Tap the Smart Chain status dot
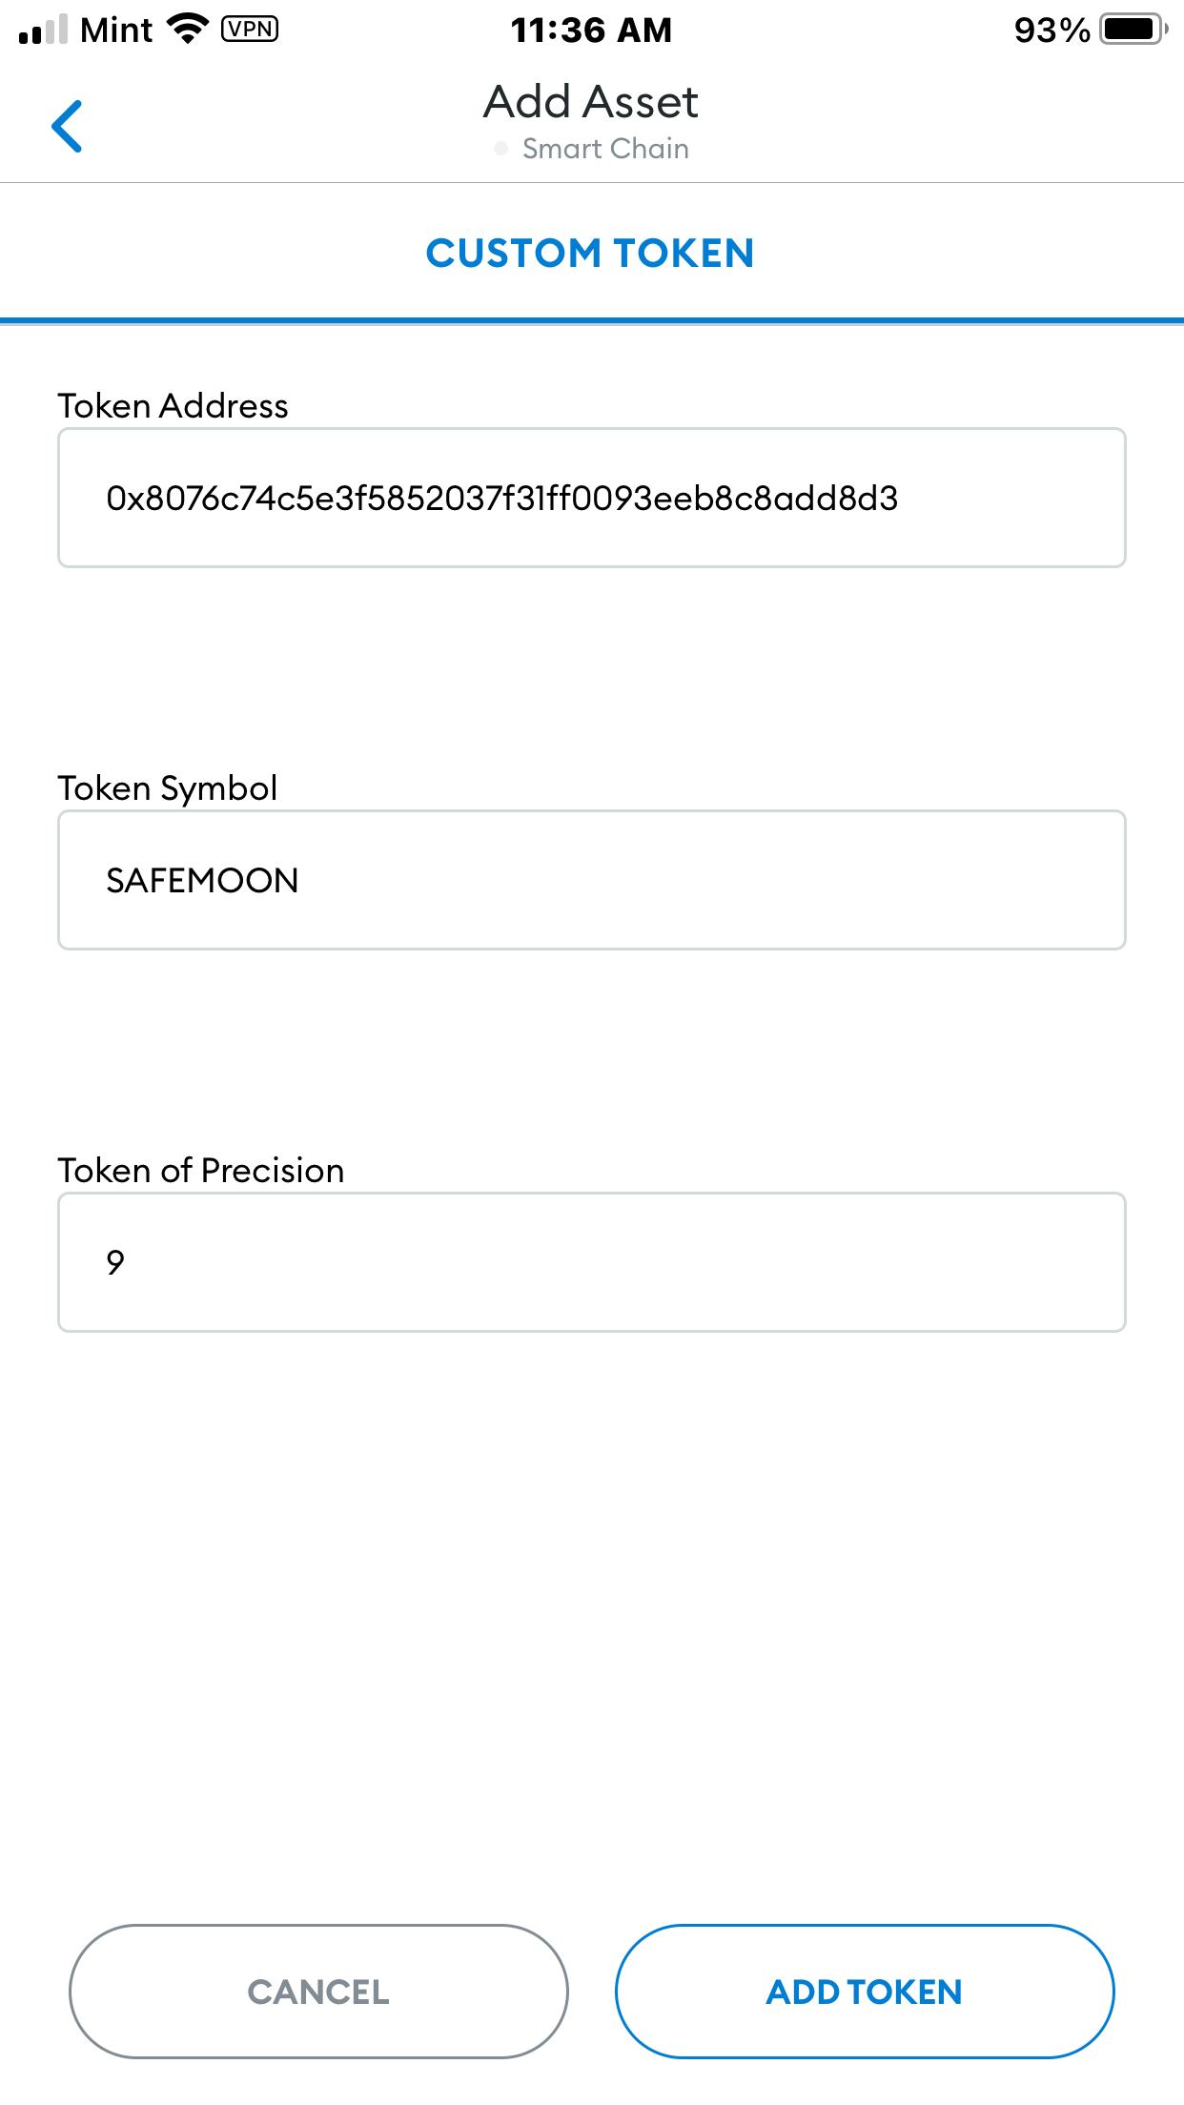Screen dimensions: 1184x2105 tap(502, 148)
